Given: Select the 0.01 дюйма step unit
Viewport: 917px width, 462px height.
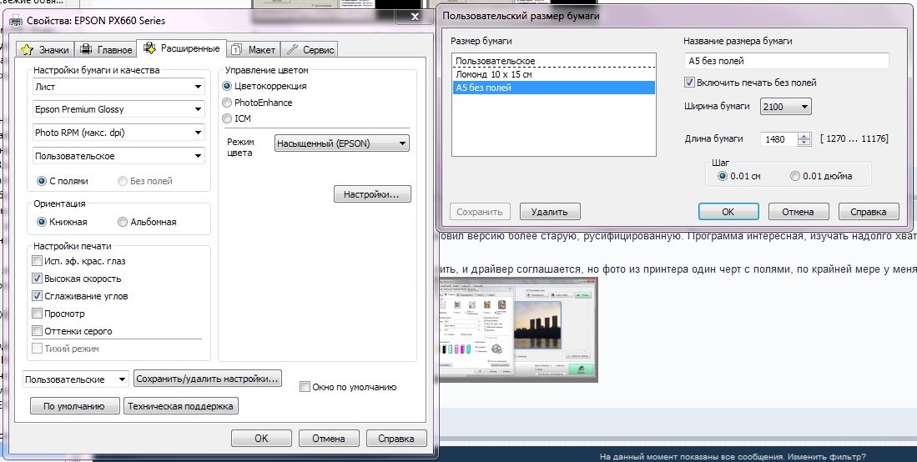Looking at the screenshot, I should [795, 175].
